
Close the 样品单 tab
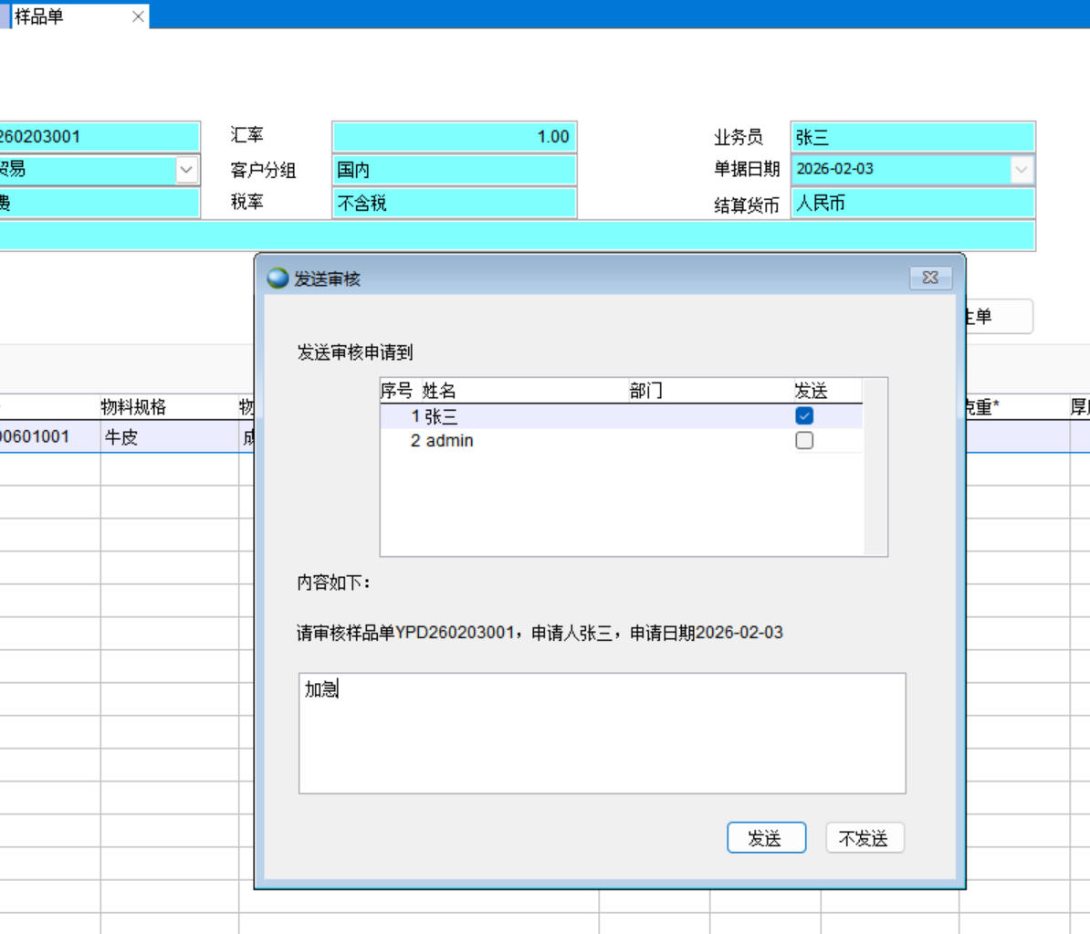click(138, 16)
